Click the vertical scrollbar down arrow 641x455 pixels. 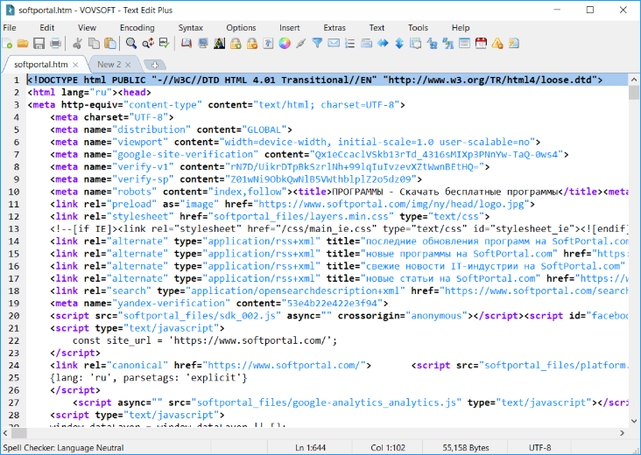[x=634, y=421]
